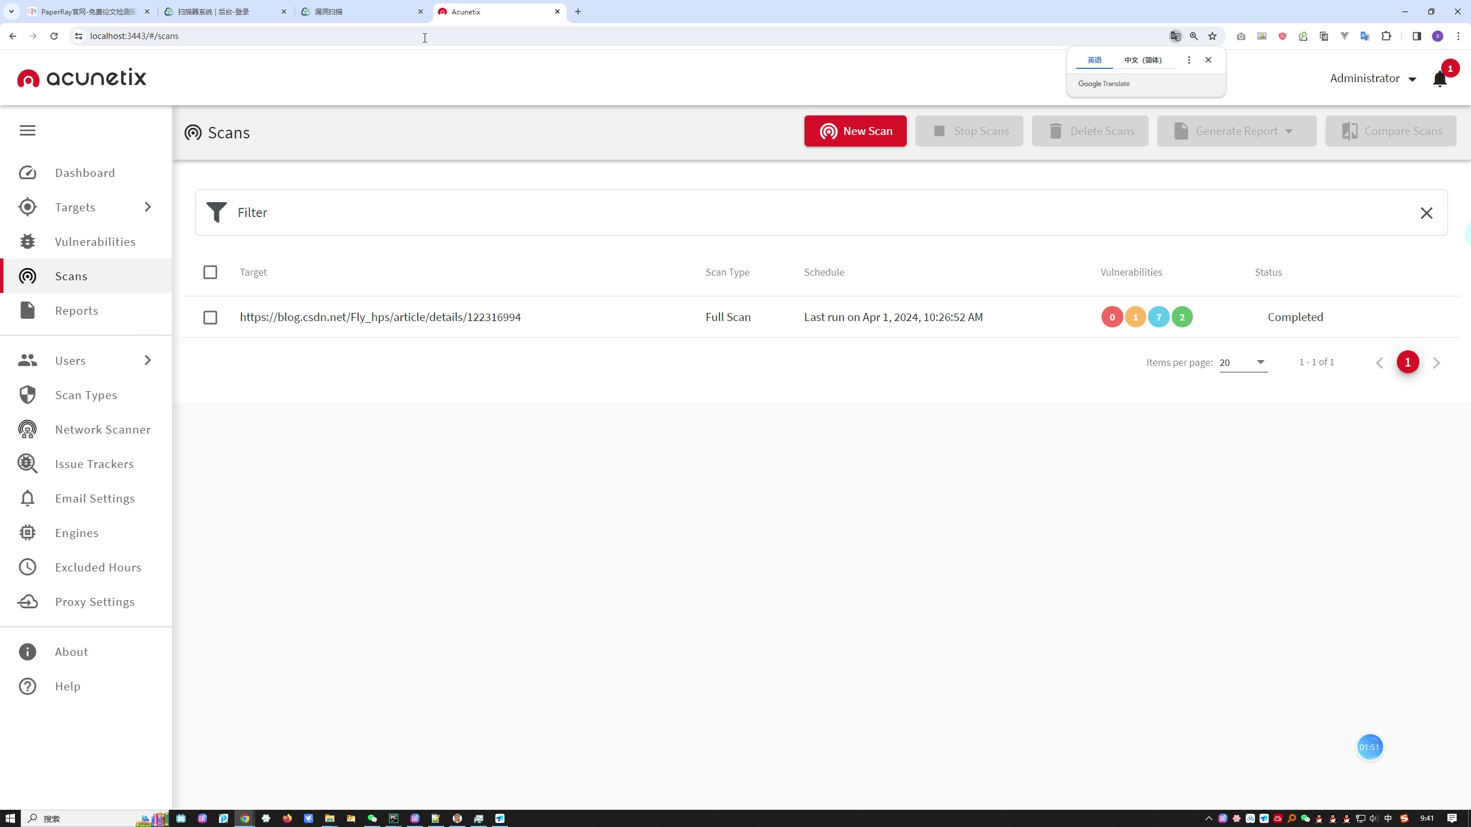
Task: Click the green informational badge 2
Action: [x=1182, y=317]
